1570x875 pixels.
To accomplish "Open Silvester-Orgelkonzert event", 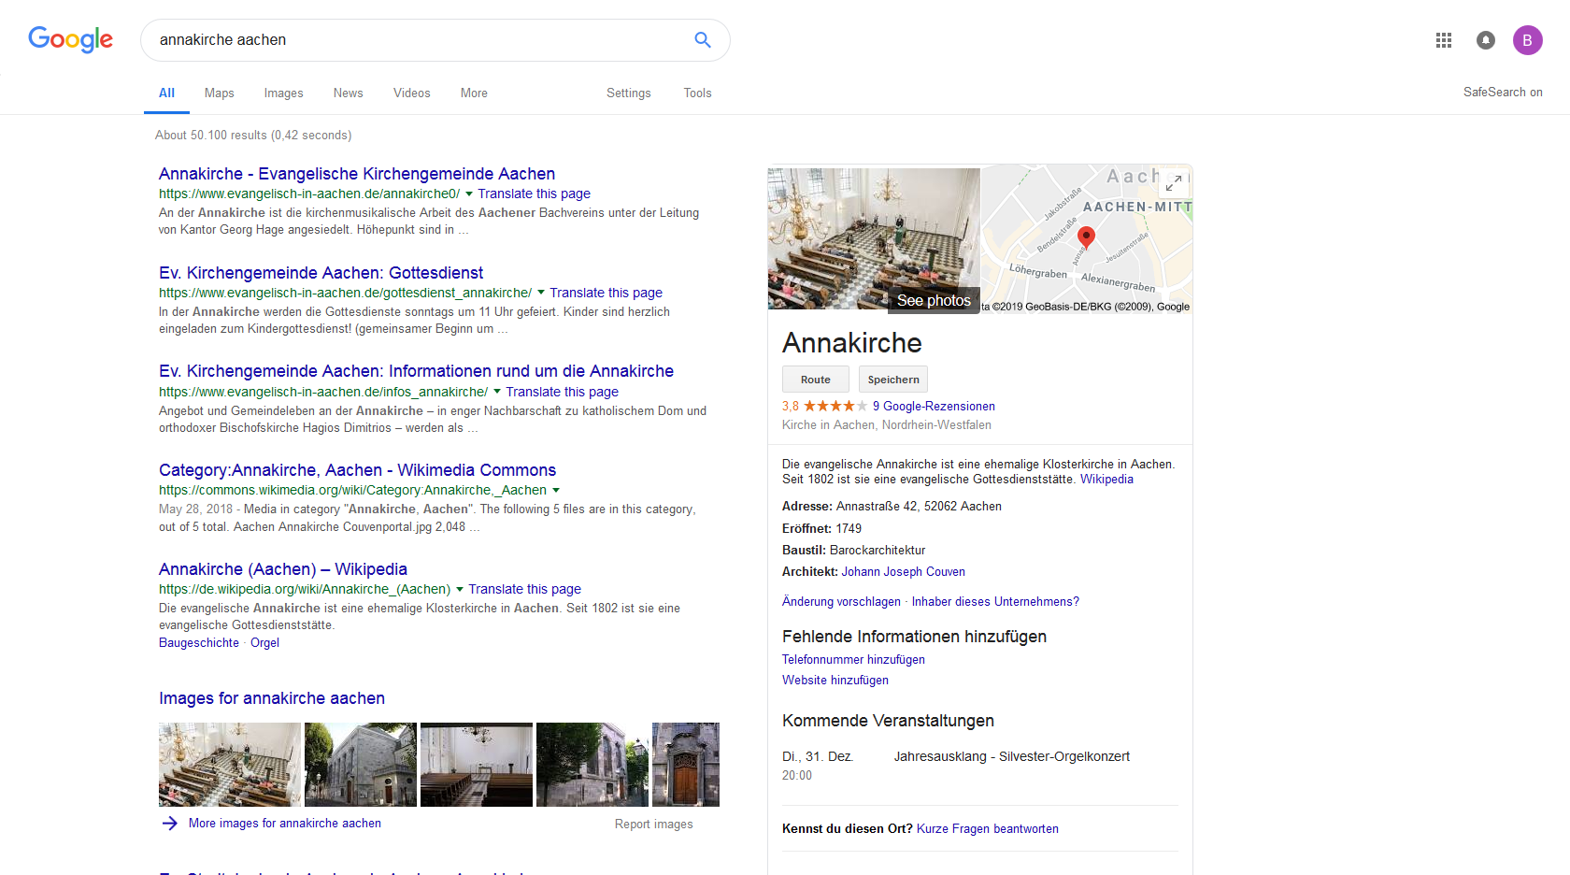I will point(1012,756).
